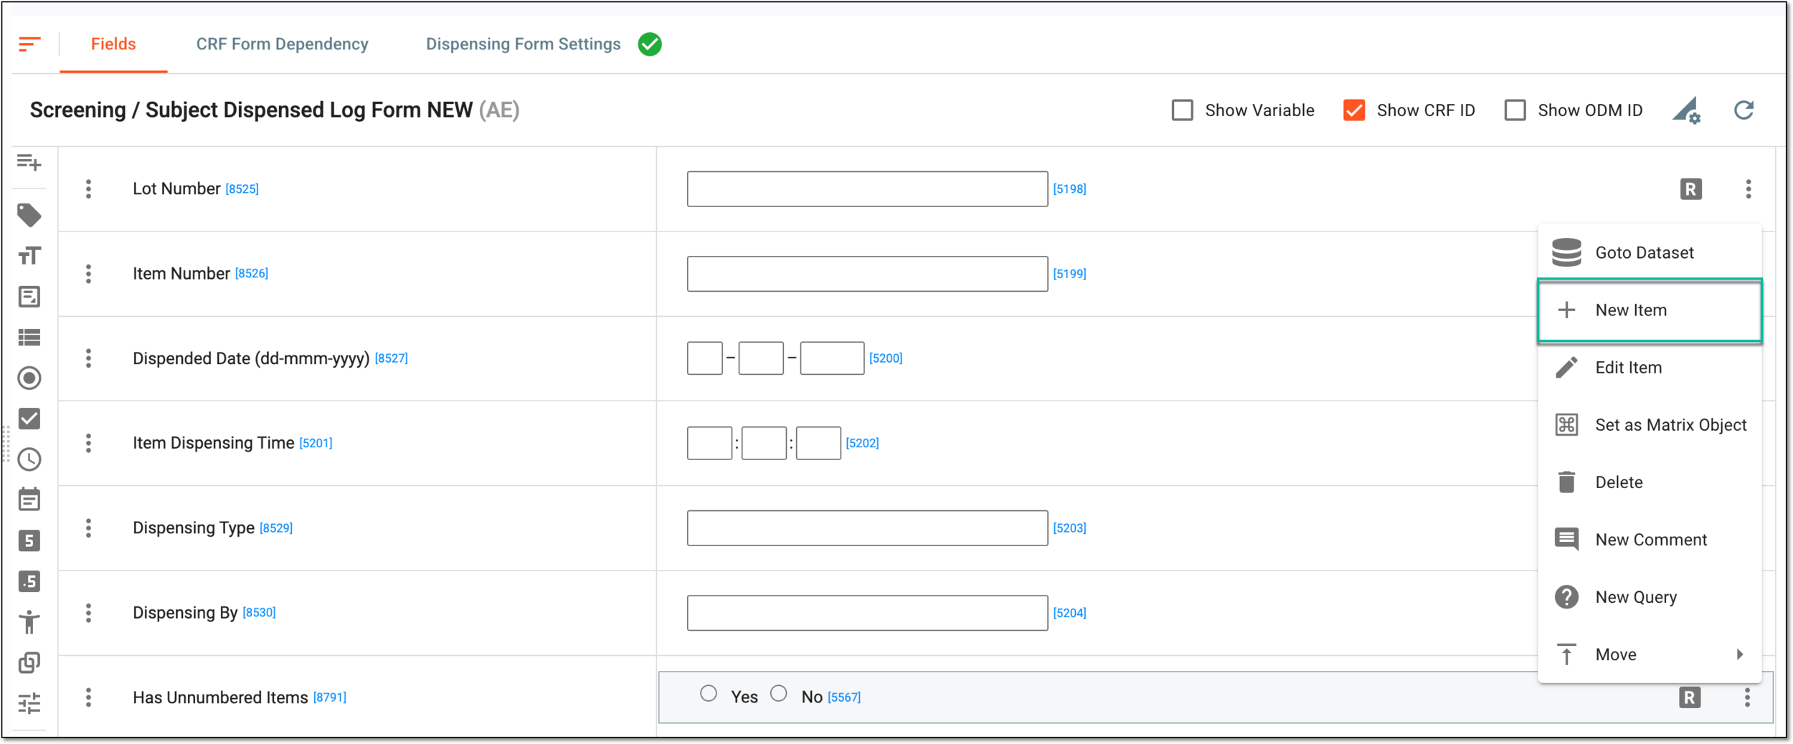The height and width of the screenshot is (744, 1793).
Task: Open left options menu for Has Unnumbered Items
Action: pyautogui.click(x=88, y=697)
